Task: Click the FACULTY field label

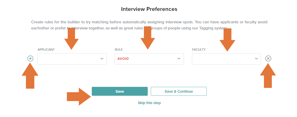Action: (199, 50)
